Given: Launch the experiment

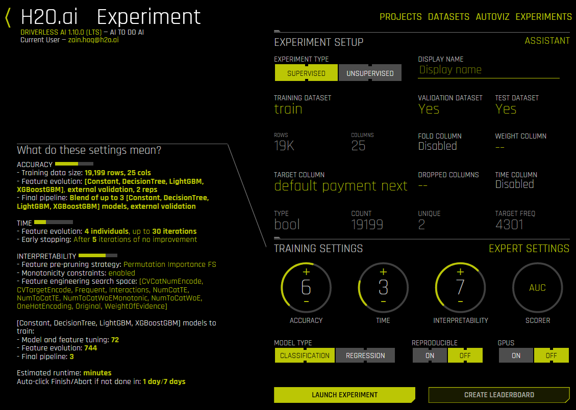Looking at the screenshot, I should pyautogui.click(x=344, y=395).
